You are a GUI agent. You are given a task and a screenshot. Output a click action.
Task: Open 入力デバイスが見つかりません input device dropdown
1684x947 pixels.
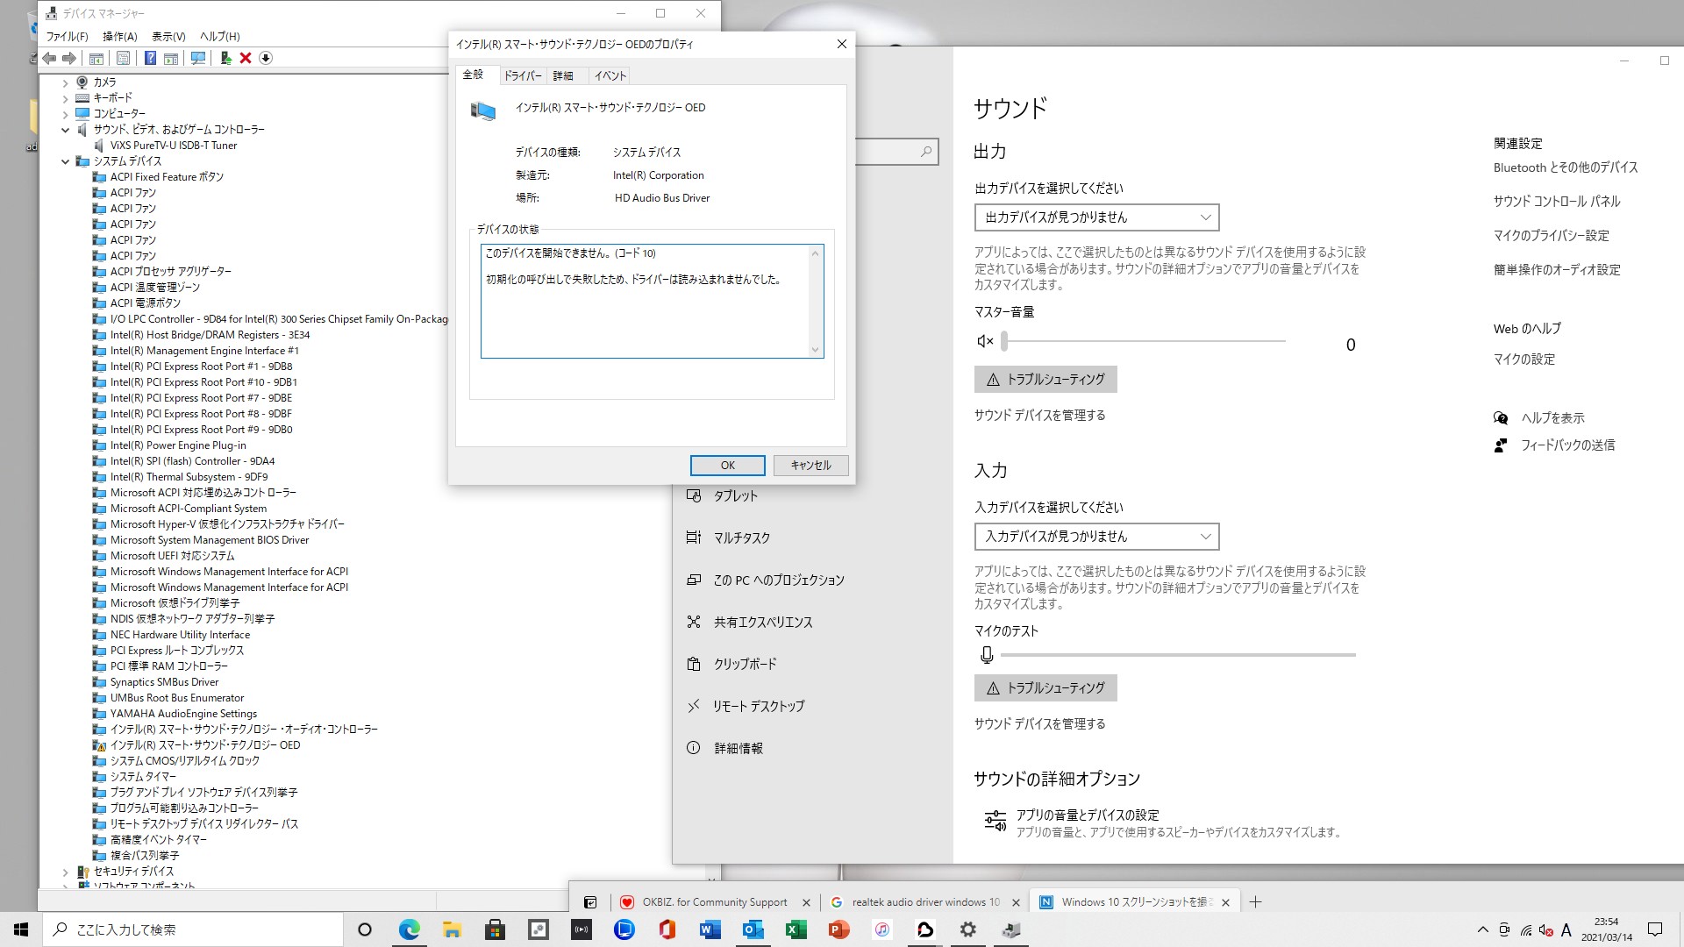1096,537
